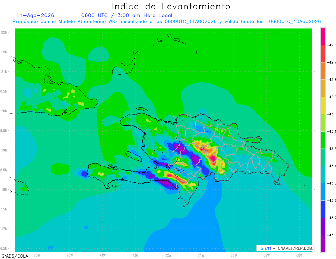Click the '71W' longitude axis label
This screenshot has height=259, width=336.
201,255
